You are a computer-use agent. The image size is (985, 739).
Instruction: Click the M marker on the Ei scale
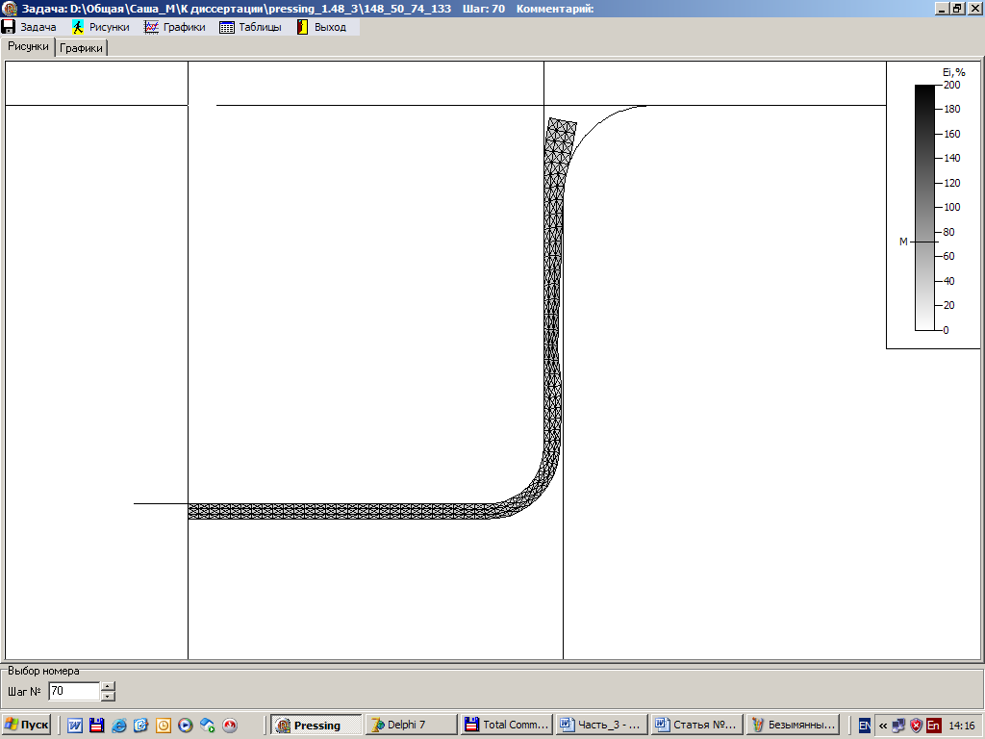(x=903, y=242)
